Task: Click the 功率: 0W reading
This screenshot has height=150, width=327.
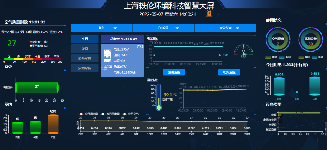Action: [120, 67]
